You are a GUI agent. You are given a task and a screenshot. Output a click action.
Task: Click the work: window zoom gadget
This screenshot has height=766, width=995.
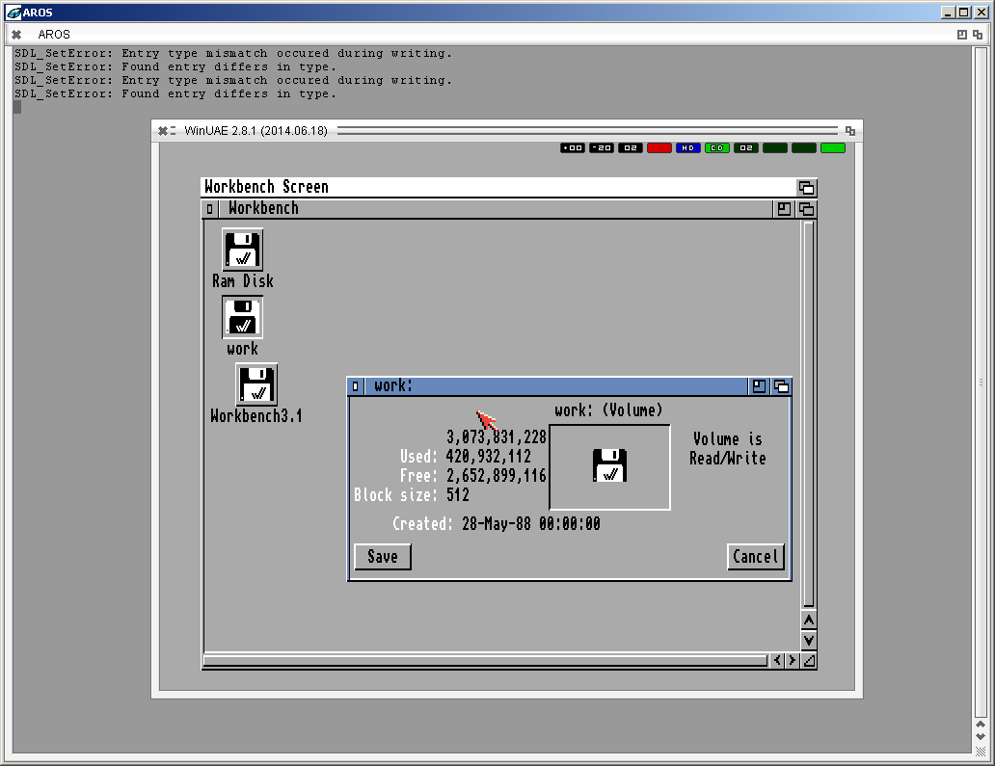click(x=759, y=386)
